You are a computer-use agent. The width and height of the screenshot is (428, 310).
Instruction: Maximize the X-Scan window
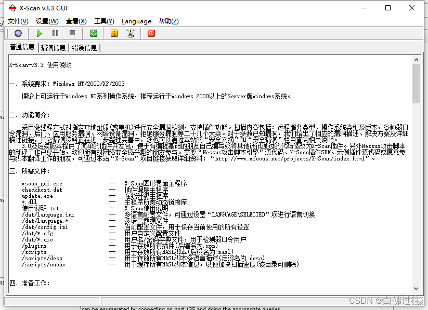pyautogui.click(x=388, y=8)
